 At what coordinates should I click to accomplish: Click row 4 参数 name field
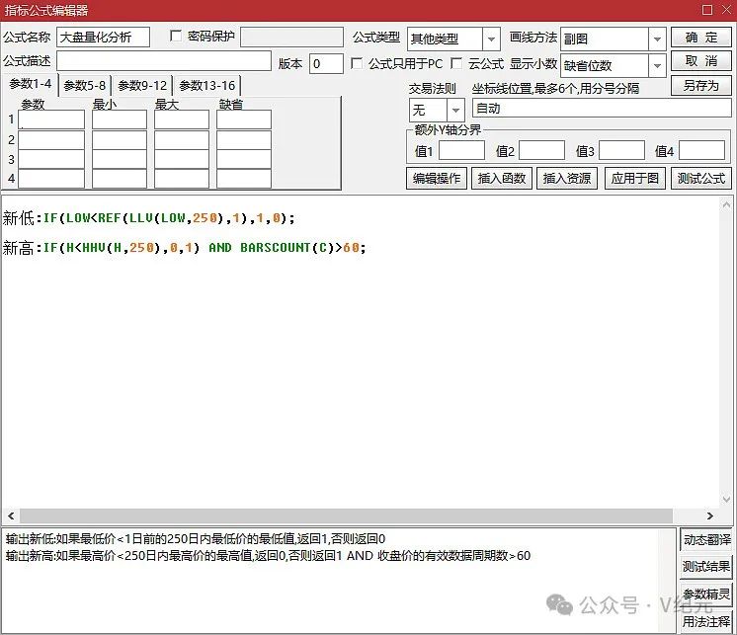click(51, 179)
